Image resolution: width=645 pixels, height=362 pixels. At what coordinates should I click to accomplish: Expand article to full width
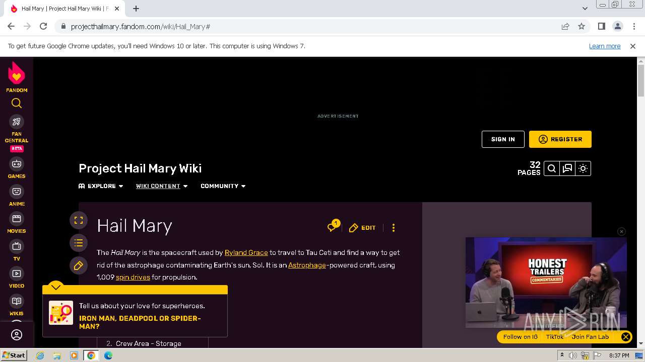[79, 220]
